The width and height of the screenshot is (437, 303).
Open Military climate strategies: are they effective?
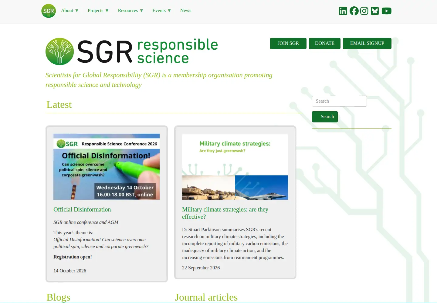pyautogui.click(x=225, y=213)
